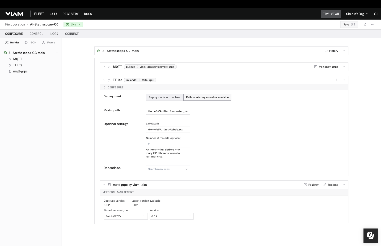
Task: Choose Path to existing model on machine
Action: pyautogui.click(x=207, y=97)
